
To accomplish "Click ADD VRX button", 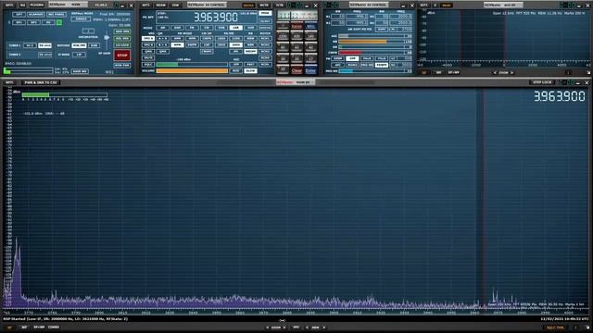I will coord(121,31).
